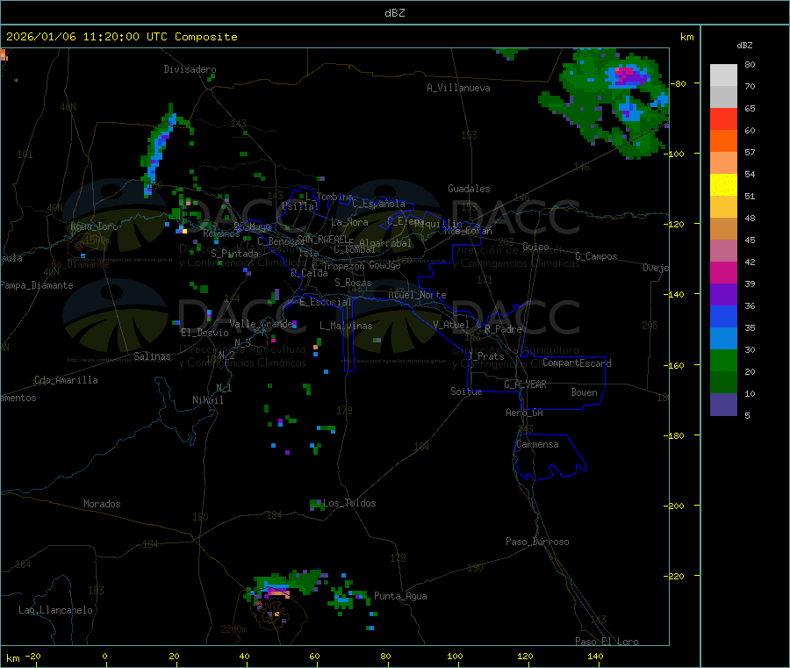Click the Salinas map label
Viewport: 790px width, 668px height.
tap(152, 356)
